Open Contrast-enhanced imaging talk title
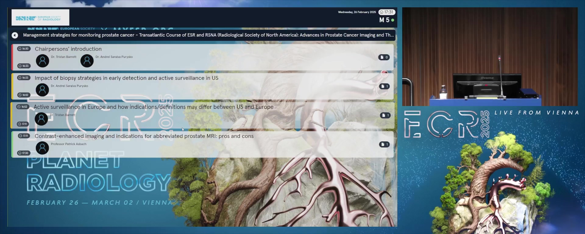The image size is (585, 234). [x=144, y=136]
